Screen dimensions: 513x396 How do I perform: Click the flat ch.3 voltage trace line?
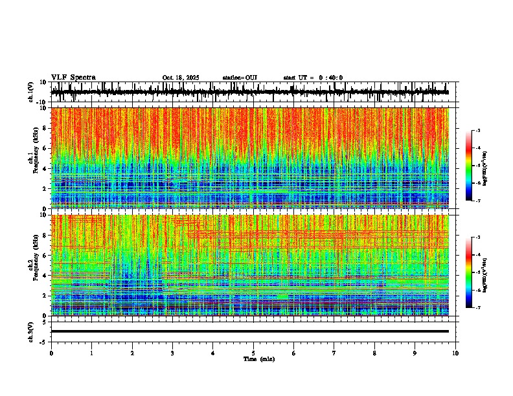249,331
